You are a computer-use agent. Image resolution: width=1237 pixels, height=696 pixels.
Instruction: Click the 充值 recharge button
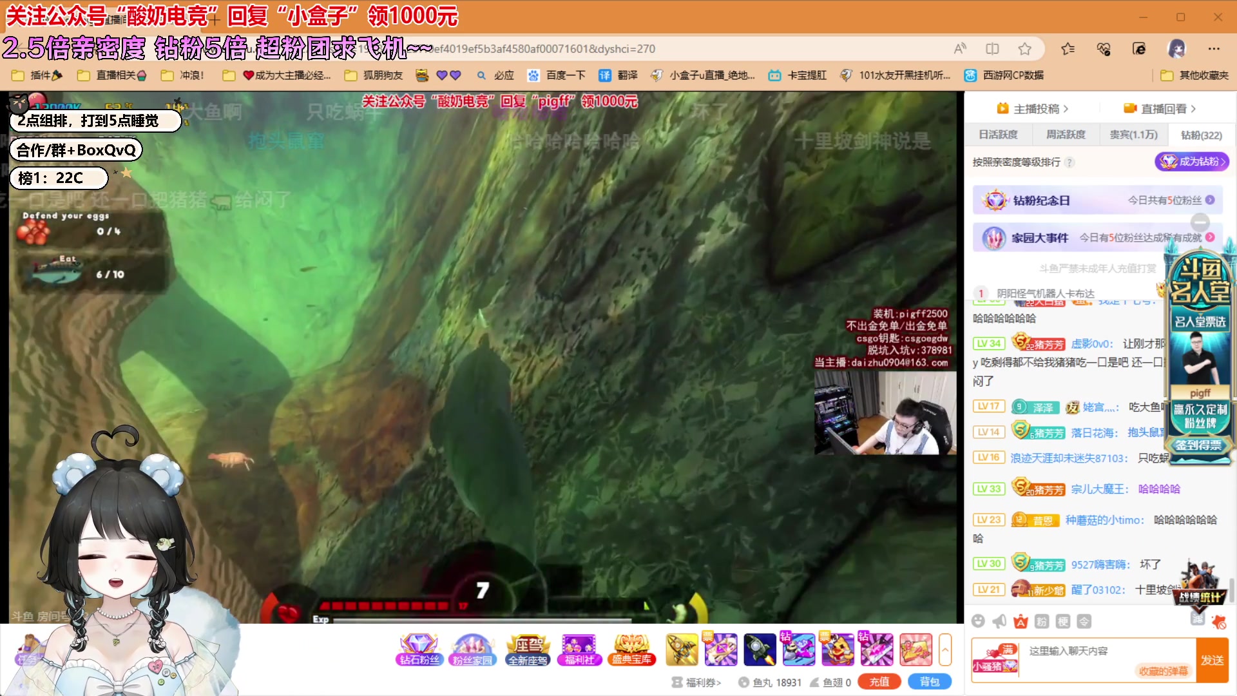coord(879,682)
